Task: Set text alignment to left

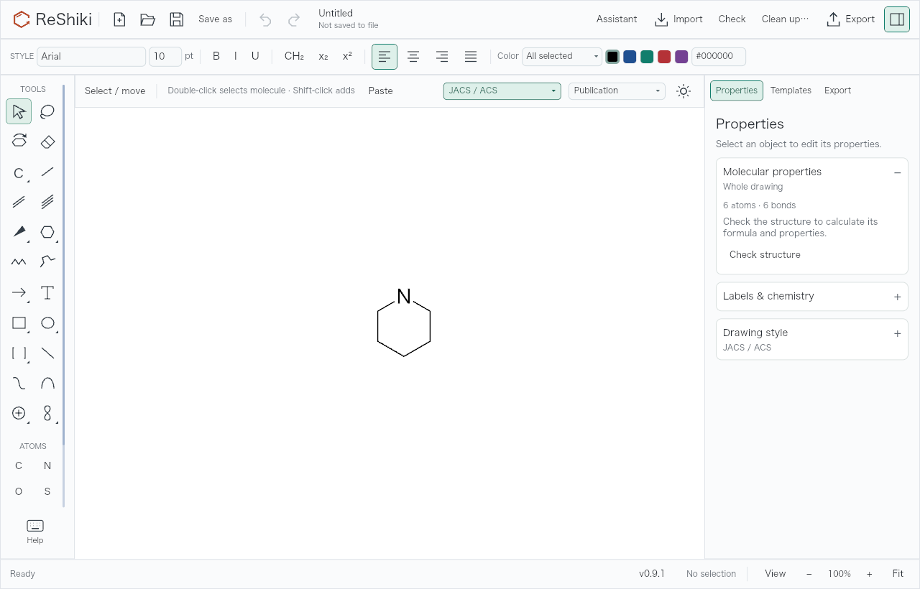Action: pyautogui.click(x=385, y=57)
